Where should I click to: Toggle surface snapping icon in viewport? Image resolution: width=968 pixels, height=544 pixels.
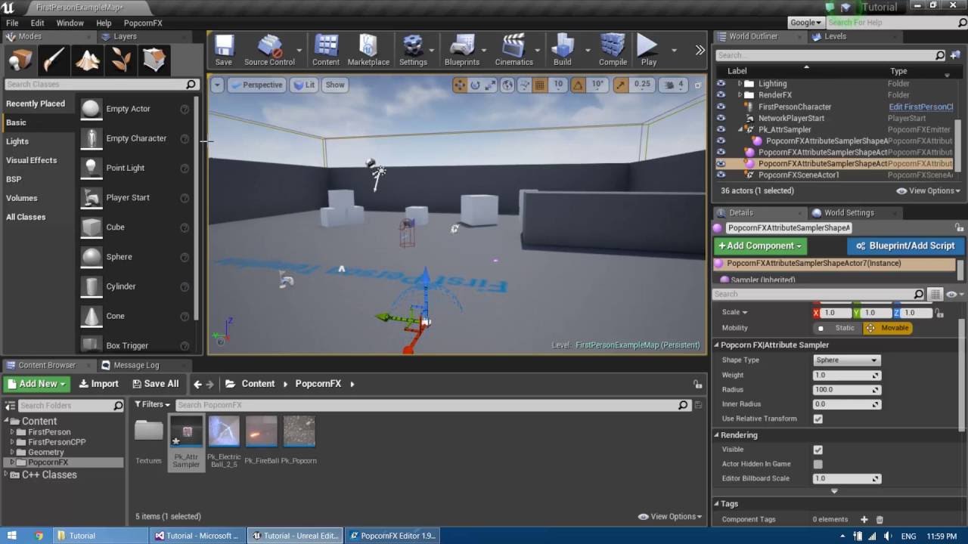524,85
